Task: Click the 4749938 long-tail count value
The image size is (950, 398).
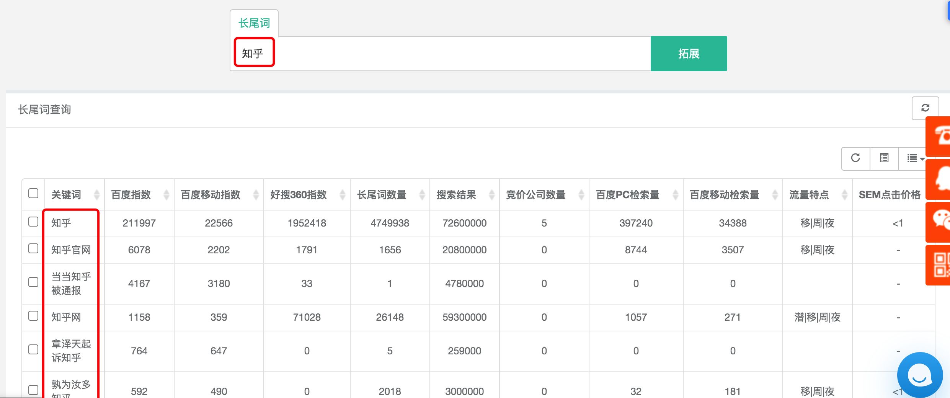Action: point(390,223)
